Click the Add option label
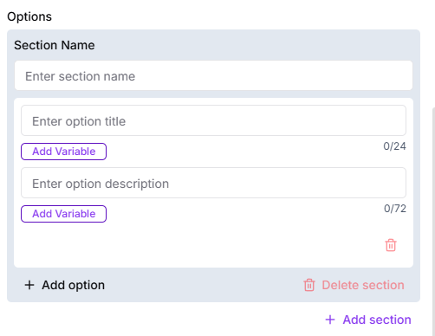The width and height of the screenshot is (435, 336). coord(73,285)
